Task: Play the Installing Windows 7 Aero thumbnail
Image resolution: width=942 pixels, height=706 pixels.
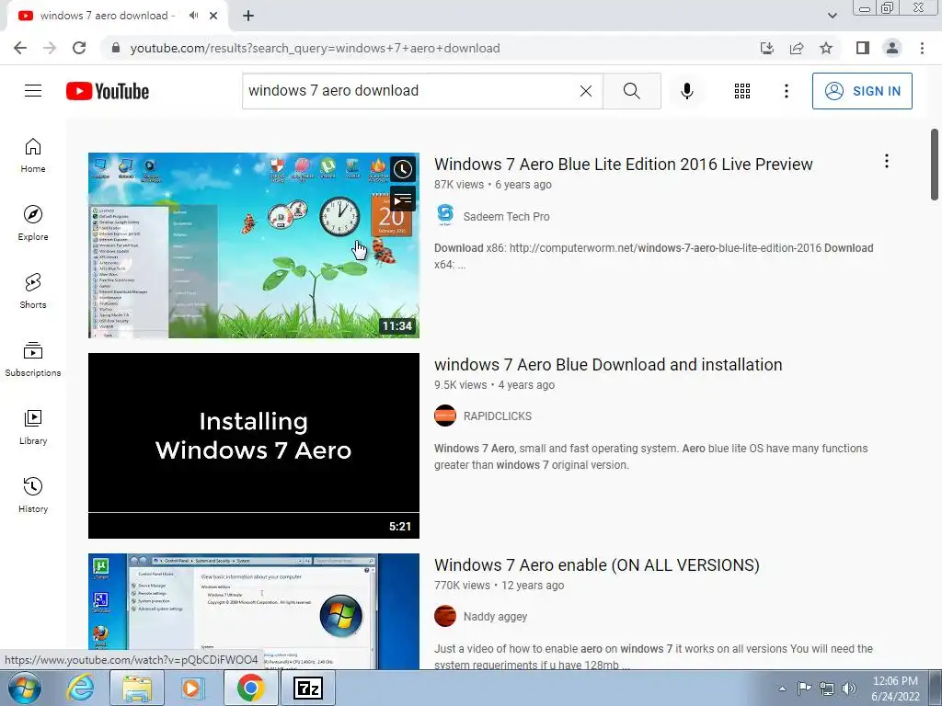Action: click(254, 446)
